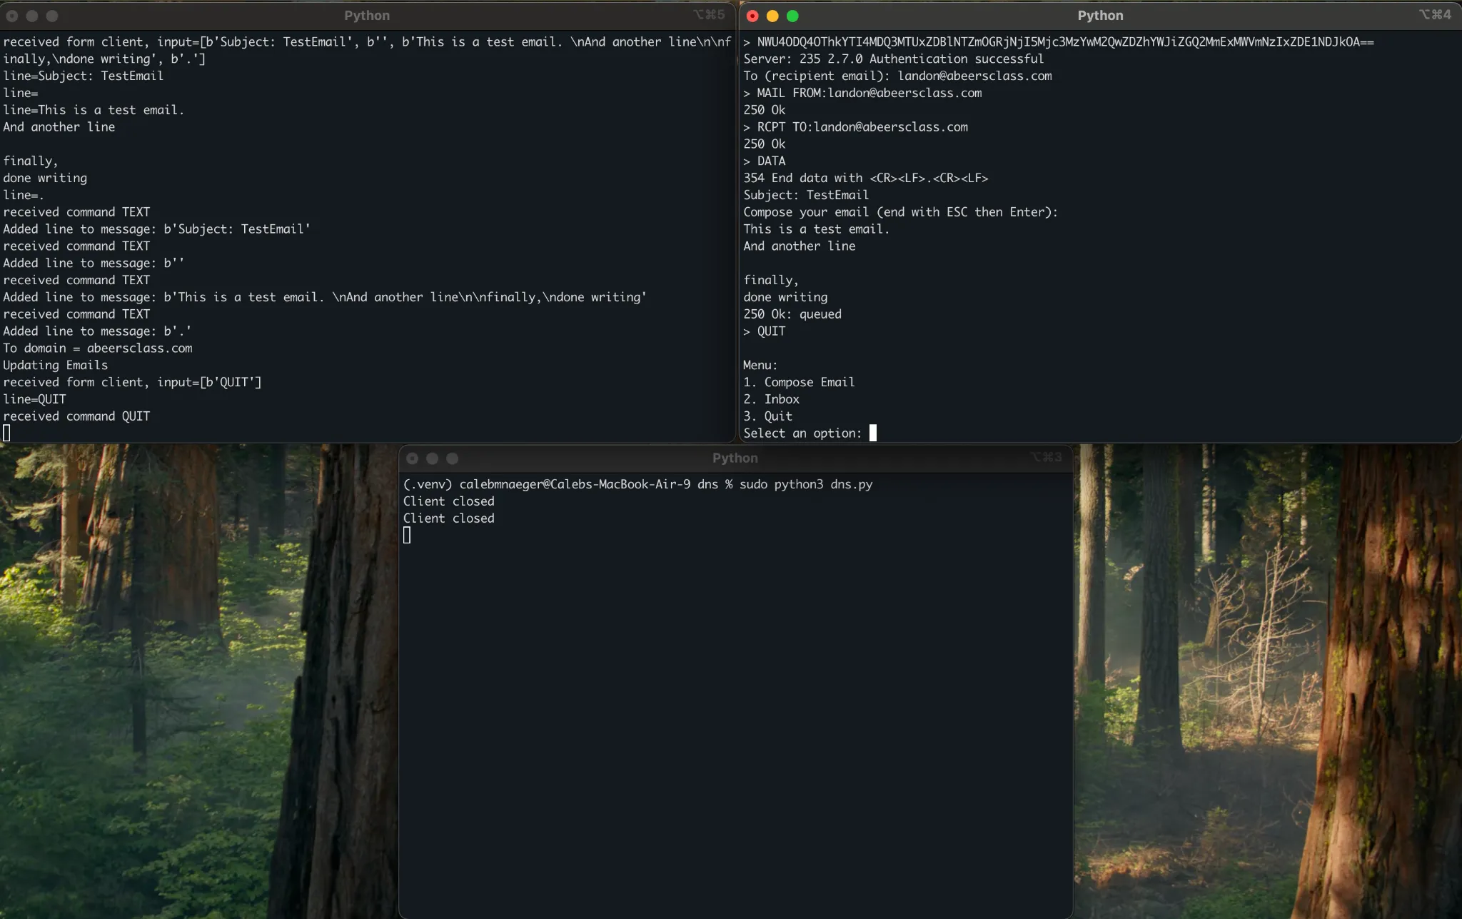Click the close button of the server log terminal
Viewport: 1462px width, 919px height.
coord(12,16)
